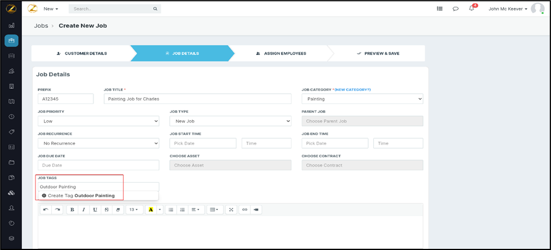Open the Job Priority dropdown
Image resolution: width=551 pixels, height=250 pixels.
[98, 121]
